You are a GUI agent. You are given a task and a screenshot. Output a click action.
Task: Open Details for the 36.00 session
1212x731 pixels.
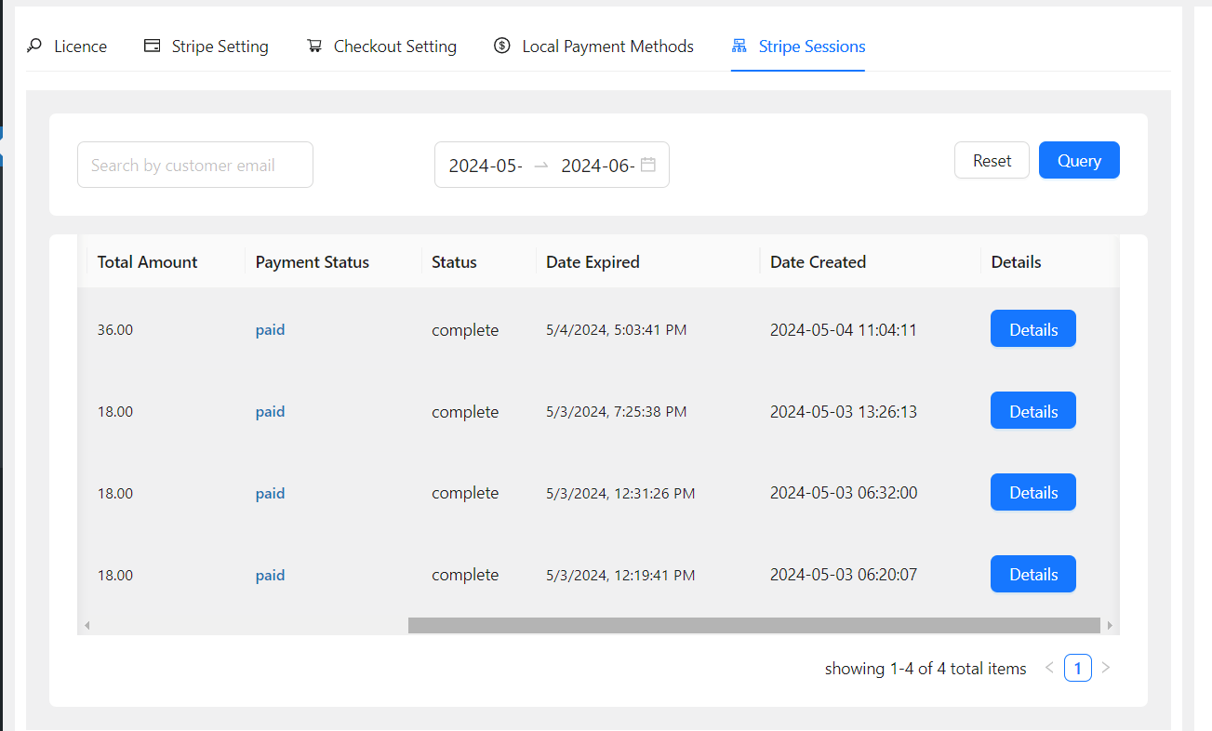tap(1032, 329)
